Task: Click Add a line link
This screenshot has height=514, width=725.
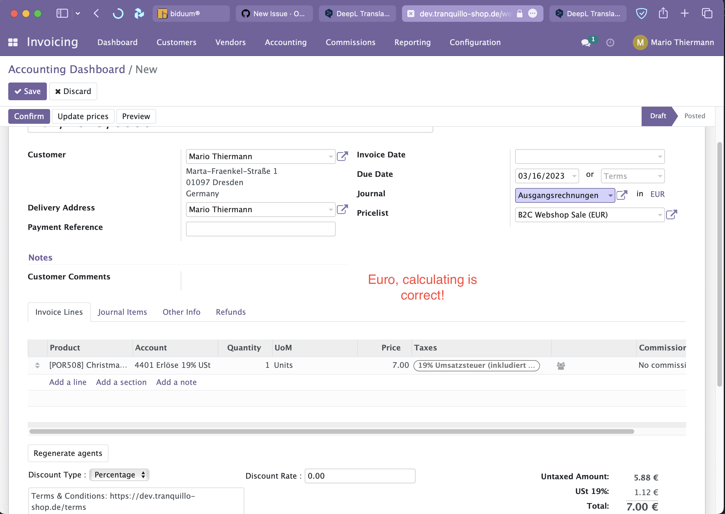Action: point(68,382)
